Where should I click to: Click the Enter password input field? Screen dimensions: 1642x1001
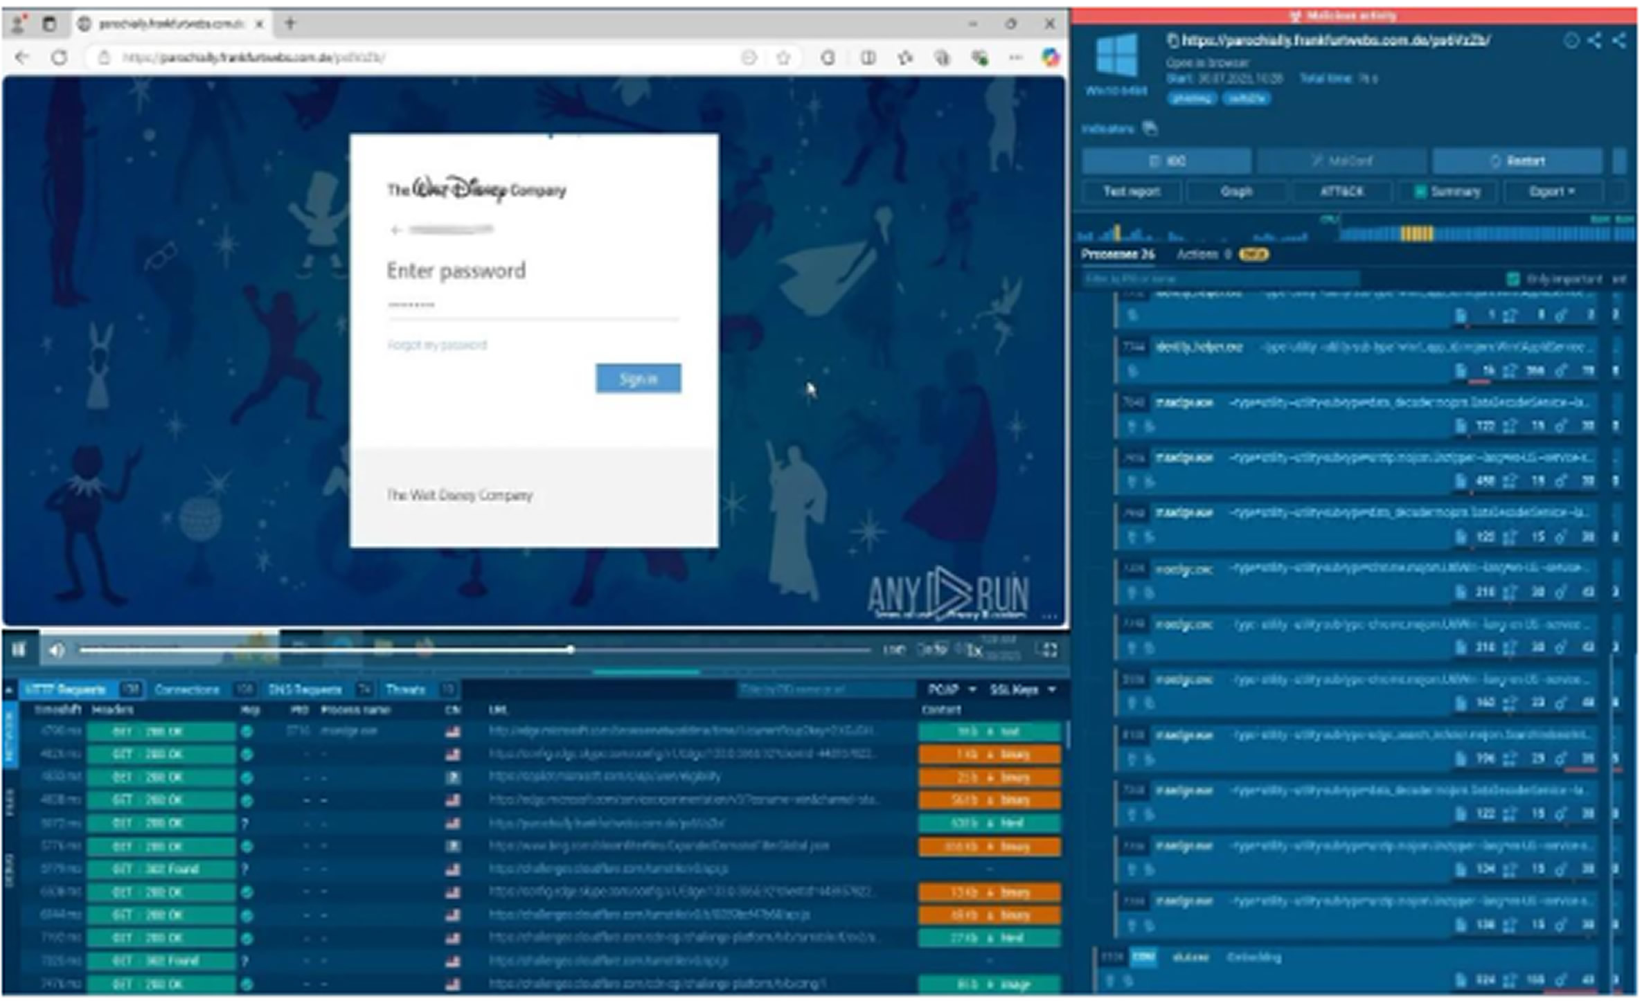click(533, 306)
